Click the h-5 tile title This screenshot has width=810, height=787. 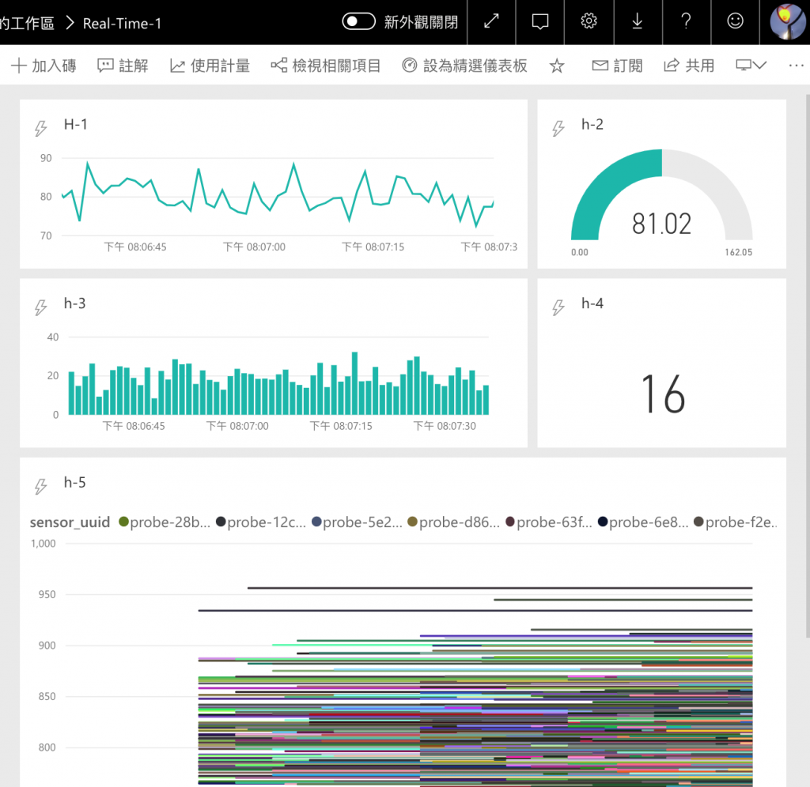coord(75,483)
